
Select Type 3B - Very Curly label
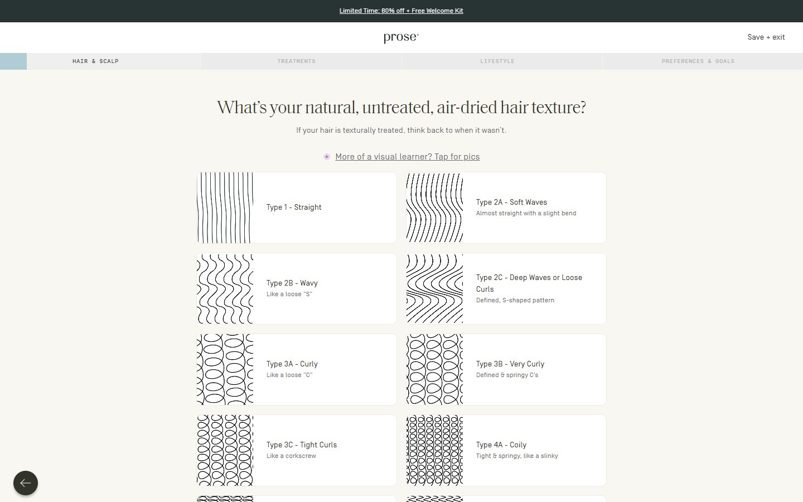pyautogui.click(x=510, y=364)
